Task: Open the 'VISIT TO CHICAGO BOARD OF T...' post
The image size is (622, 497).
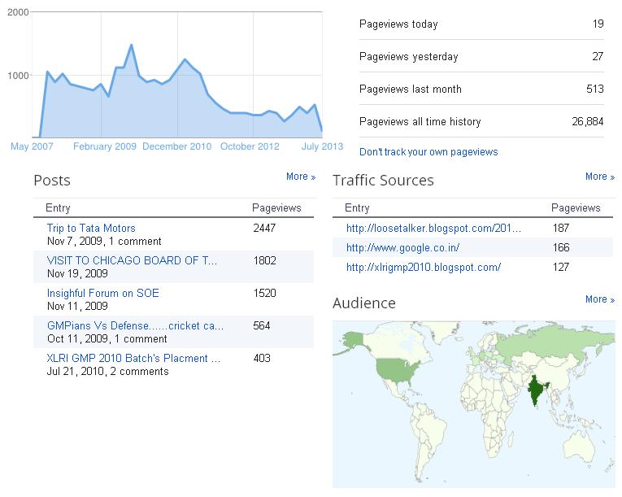Action: [x=132, y=260]
